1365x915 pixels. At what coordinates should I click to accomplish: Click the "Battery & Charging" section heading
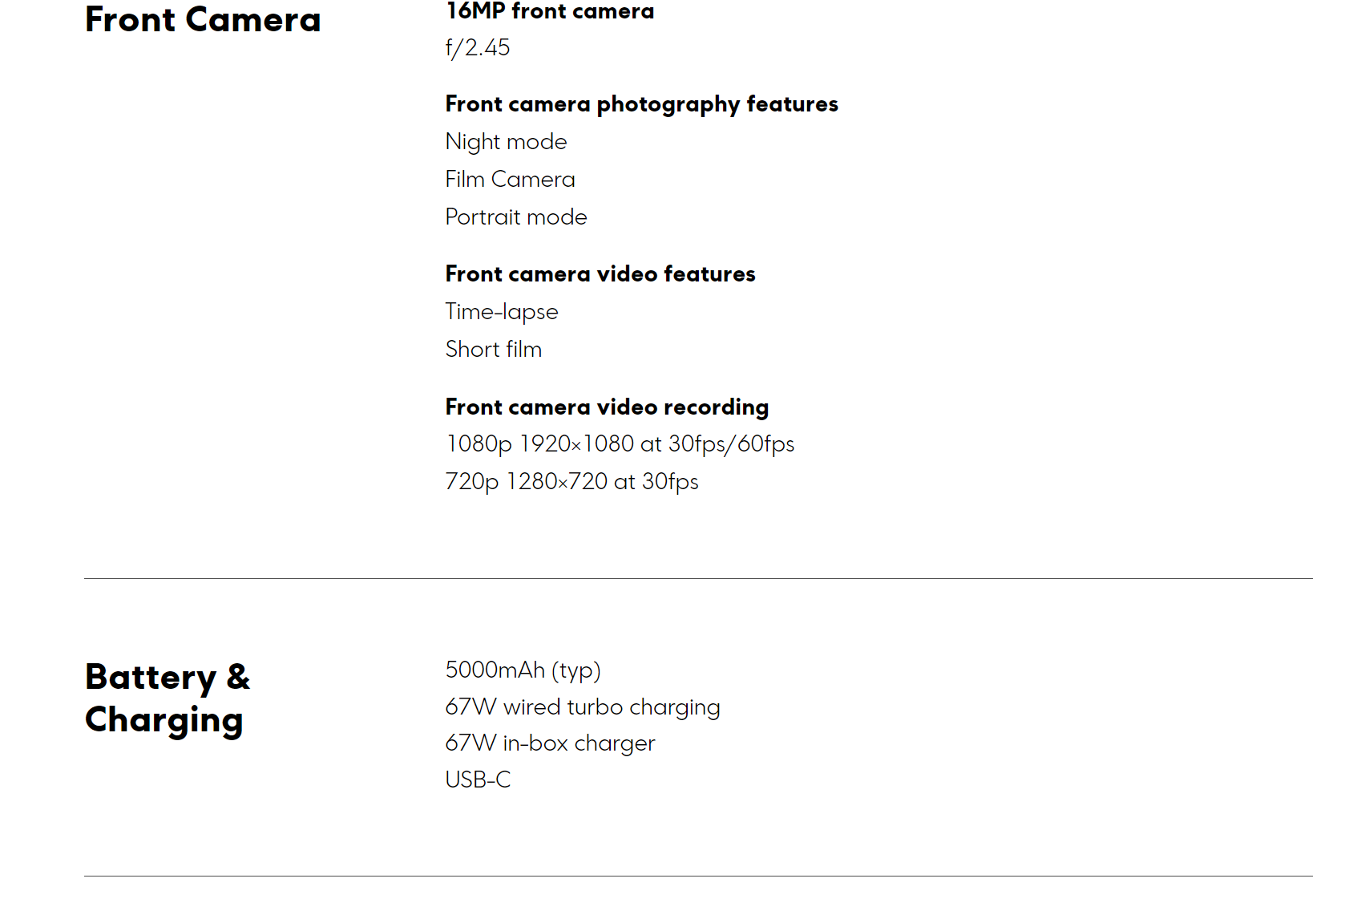pos(168,698)
